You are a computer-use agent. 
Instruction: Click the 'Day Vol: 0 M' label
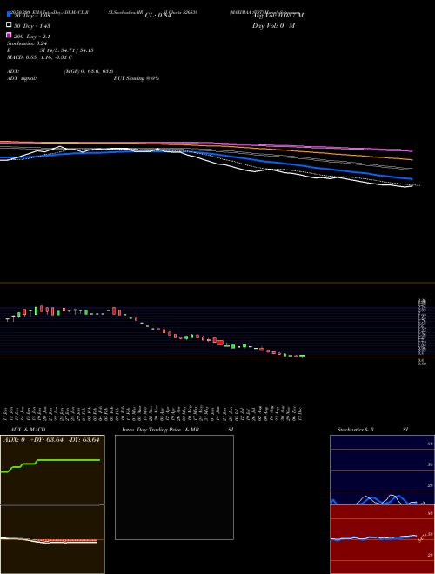273,26
